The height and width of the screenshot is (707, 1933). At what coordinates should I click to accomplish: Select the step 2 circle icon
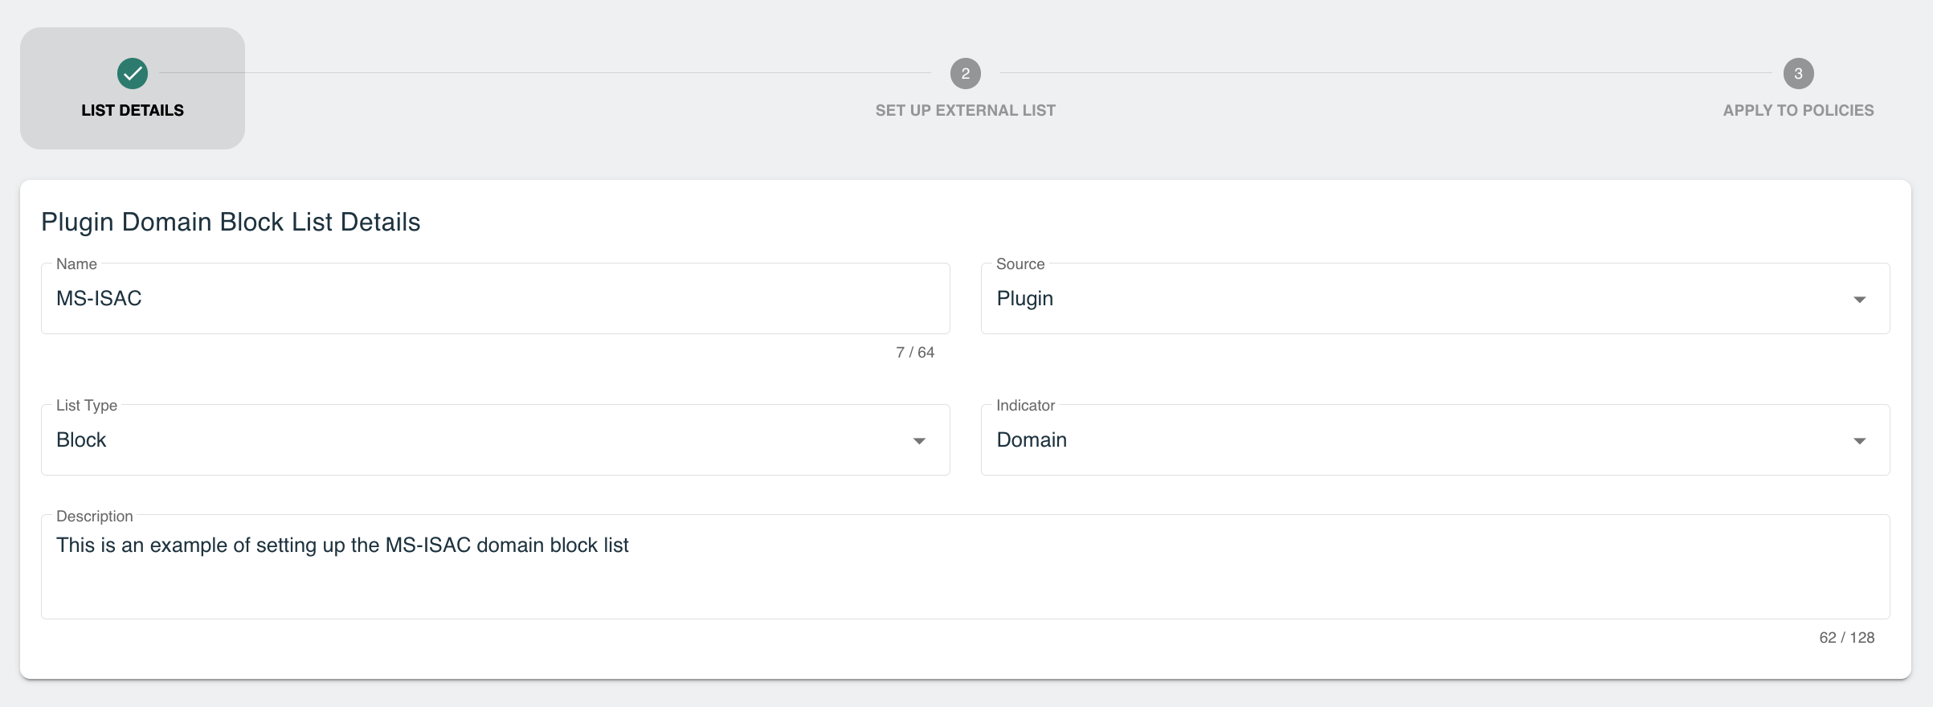tap(966, 73)
